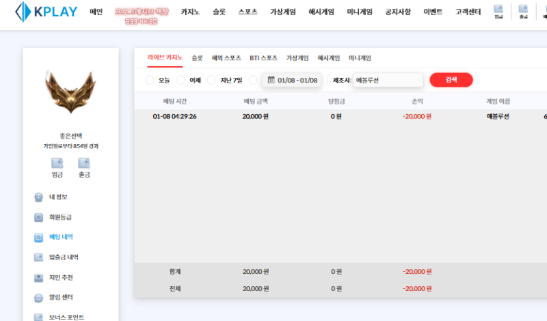Click the 출금 wallet icon in sidebar
The image size is (547, 321).
(x=84, y=163)
